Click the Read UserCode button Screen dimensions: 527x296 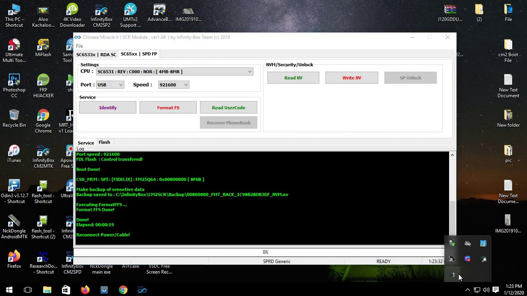point(229,108)
